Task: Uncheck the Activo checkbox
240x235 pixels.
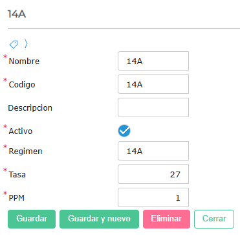Action: tap(124, 131)
